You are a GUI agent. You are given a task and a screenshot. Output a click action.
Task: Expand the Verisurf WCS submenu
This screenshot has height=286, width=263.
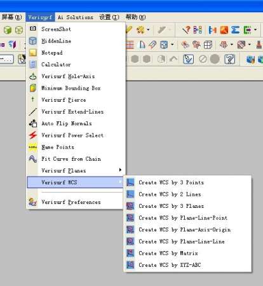(x=75, y=182)
